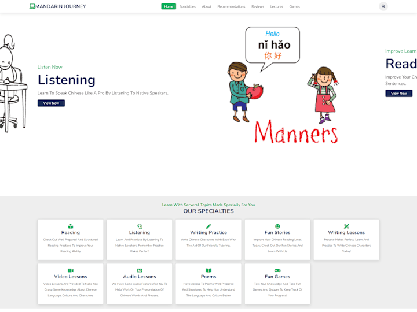Open the Reviews nav item
The image size is (417, 312).
258,6
